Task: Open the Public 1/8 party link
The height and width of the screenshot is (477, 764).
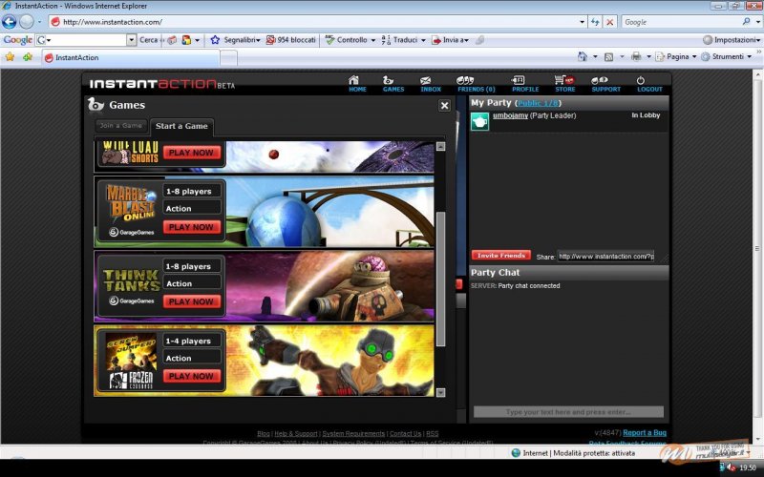Action: pos(538,102)
